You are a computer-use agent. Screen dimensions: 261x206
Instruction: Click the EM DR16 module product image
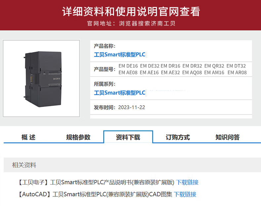[x=41, y=79]
